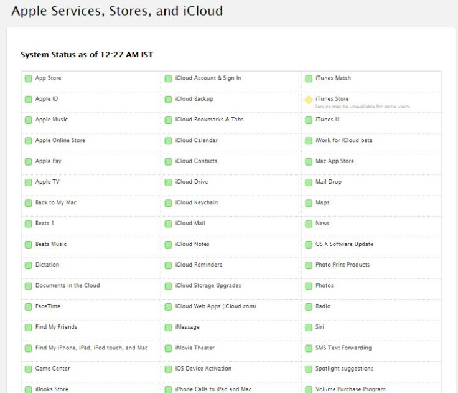
Task: Click the Apple TV text
Action: tap(47, 182)
